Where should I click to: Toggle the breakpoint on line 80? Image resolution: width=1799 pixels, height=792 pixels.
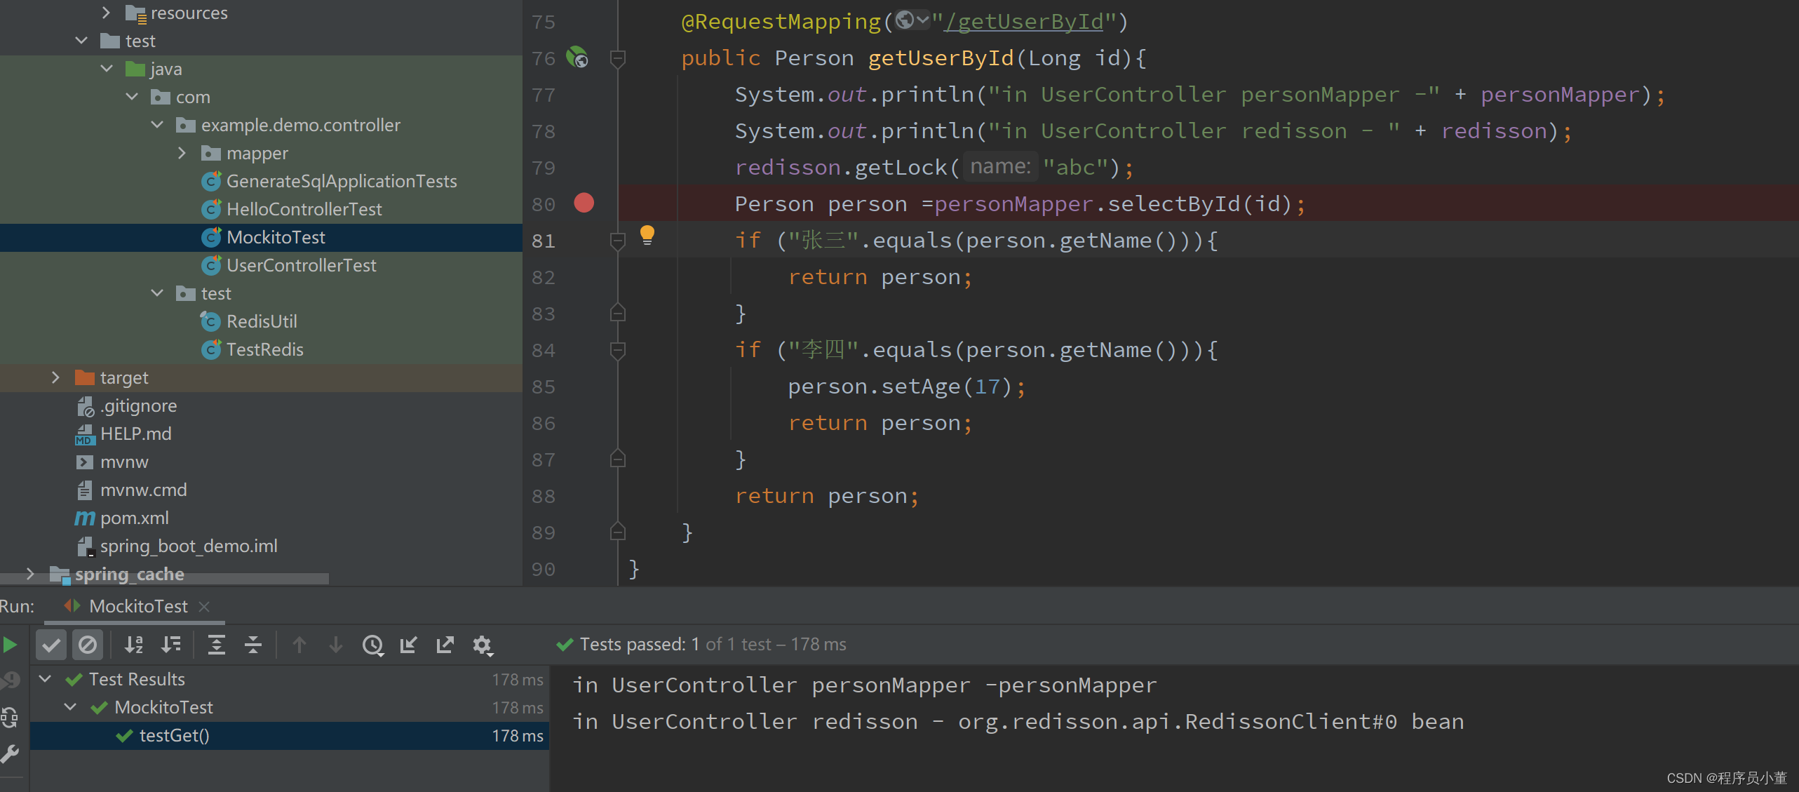pos(584,203)
